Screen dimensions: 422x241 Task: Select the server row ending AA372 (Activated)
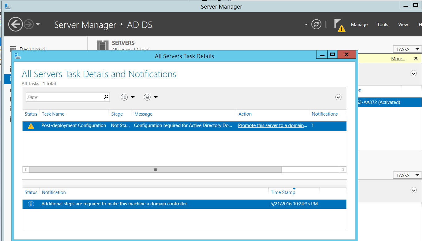390,102
